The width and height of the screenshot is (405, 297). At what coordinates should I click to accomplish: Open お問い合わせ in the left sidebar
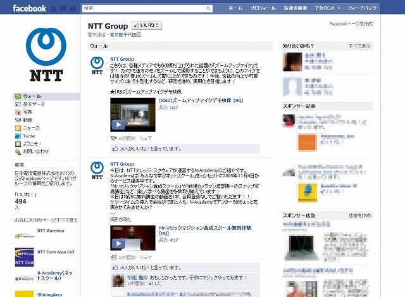pyautogui.click(x=36, y=151)
